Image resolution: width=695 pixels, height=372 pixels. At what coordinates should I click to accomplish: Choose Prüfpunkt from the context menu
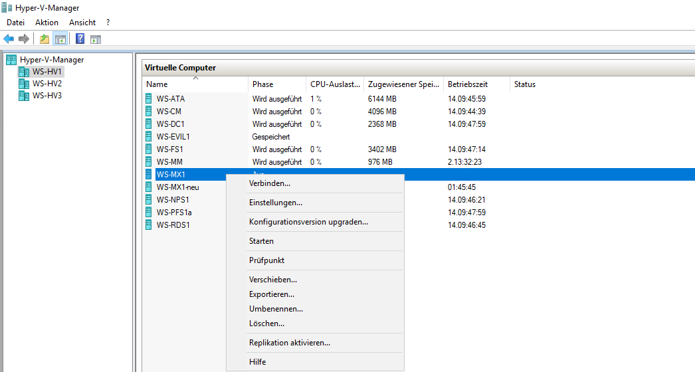(x=315, y=260)
